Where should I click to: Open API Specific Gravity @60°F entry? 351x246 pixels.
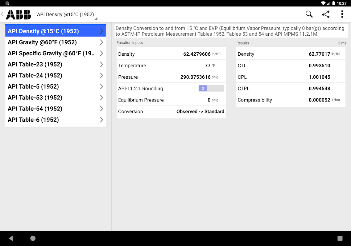click(x=55, y=54)
